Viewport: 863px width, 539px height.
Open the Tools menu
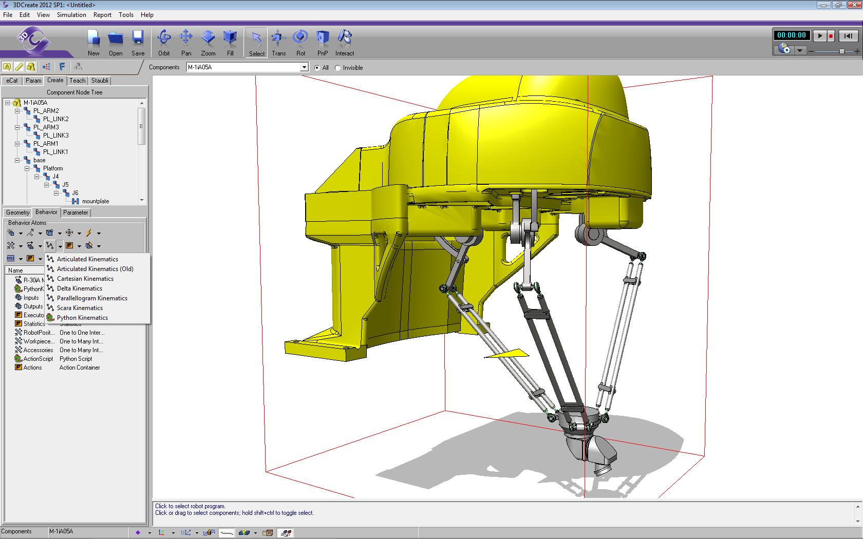126,15
